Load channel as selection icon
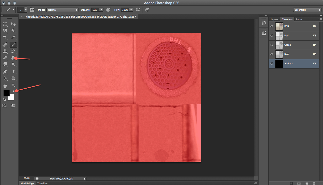Image resolution: width=323 pixels, height=185 pixels. pos(291,183)
